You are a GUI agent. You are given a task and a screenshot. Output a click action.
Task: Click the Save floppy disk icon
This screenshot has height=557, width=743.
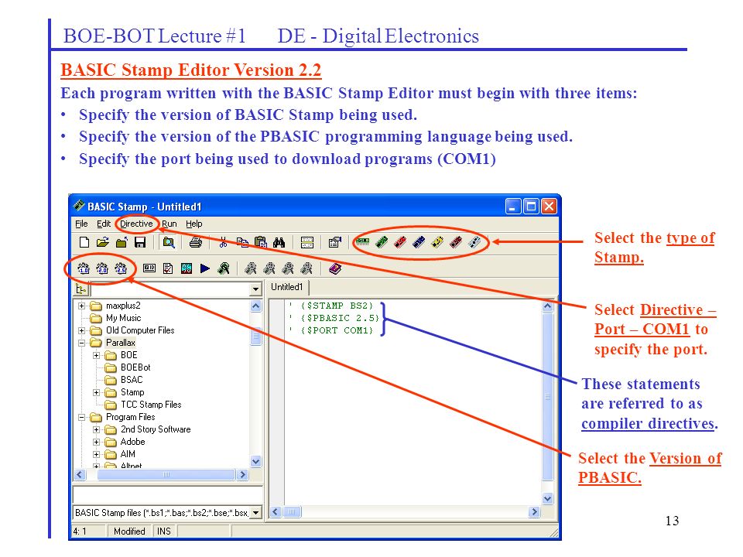point(140,242)
